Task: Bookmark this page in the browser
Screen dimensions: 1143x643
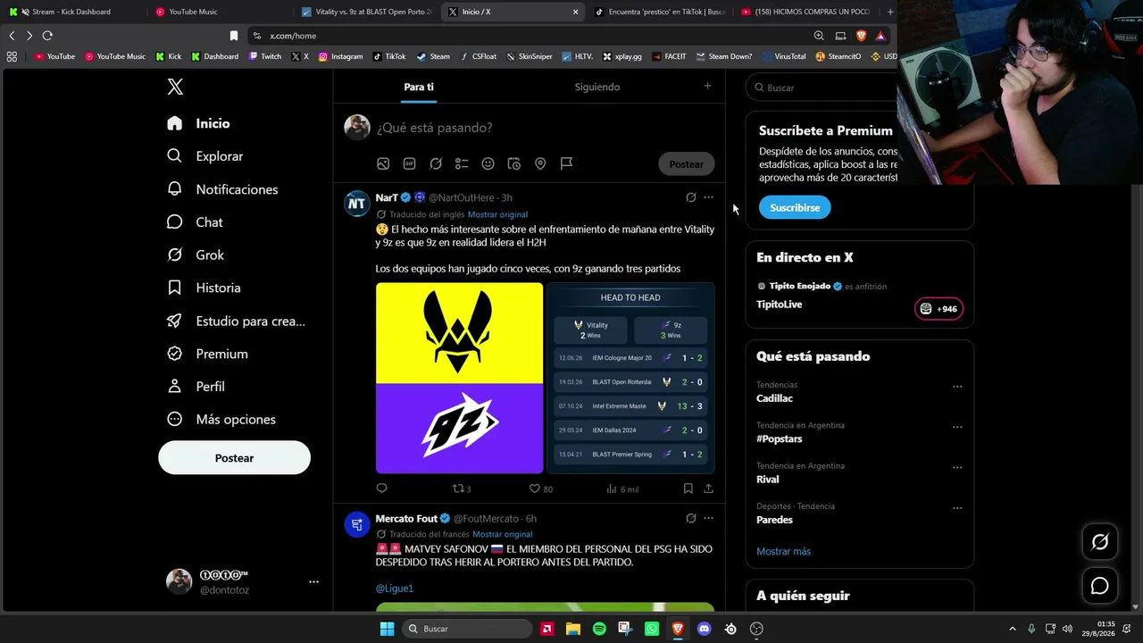Action: pos(234,36)
